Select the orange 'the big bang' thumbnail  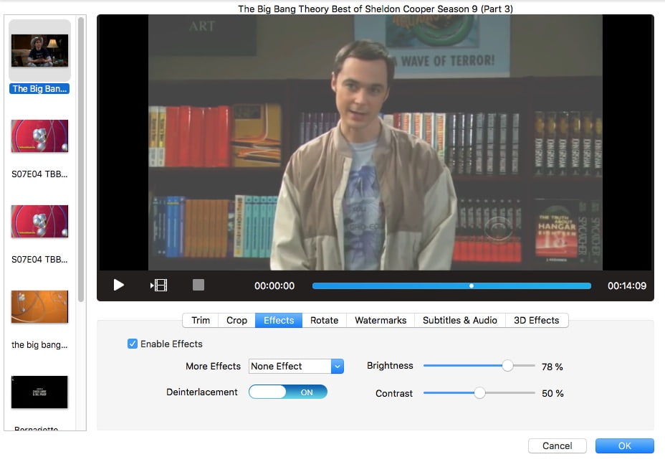pyautogui.click(x=39, y=306)
